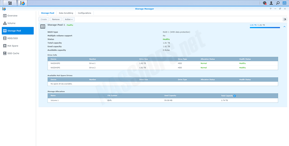This screenshot has width=289, height=146.
Task: Click the Health Status header in Drive Info
Action: point(245,59)
